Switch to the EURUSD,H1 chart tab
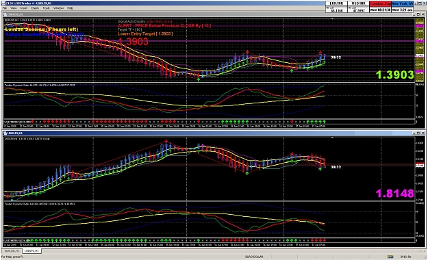This screenshot has width=428, height=260. point(12,250)
